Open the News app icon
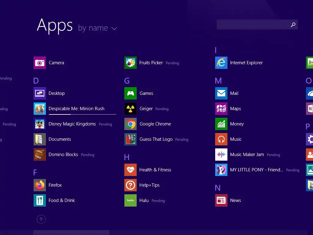The image size is (313, 235). pyautogui.click(x=221, y=200)
